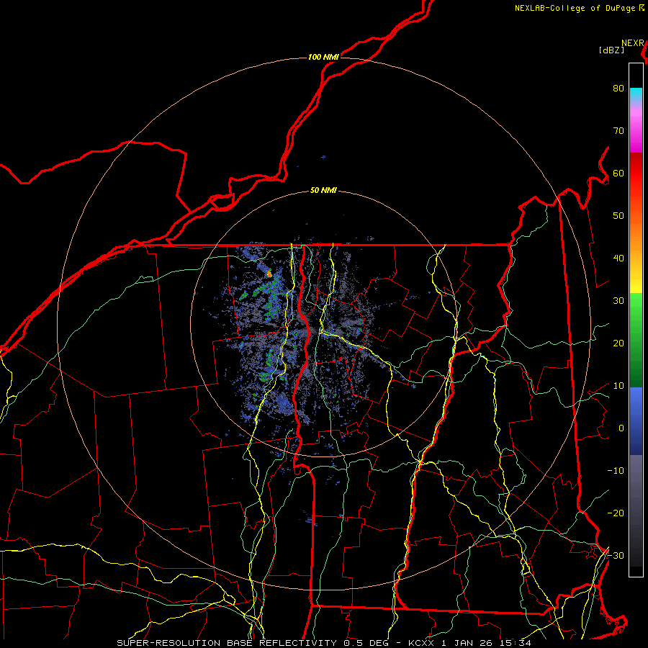The image size is (648, 648).
Task: Click the 40 value on dBZ scale
Action: [x=618, y=258]
